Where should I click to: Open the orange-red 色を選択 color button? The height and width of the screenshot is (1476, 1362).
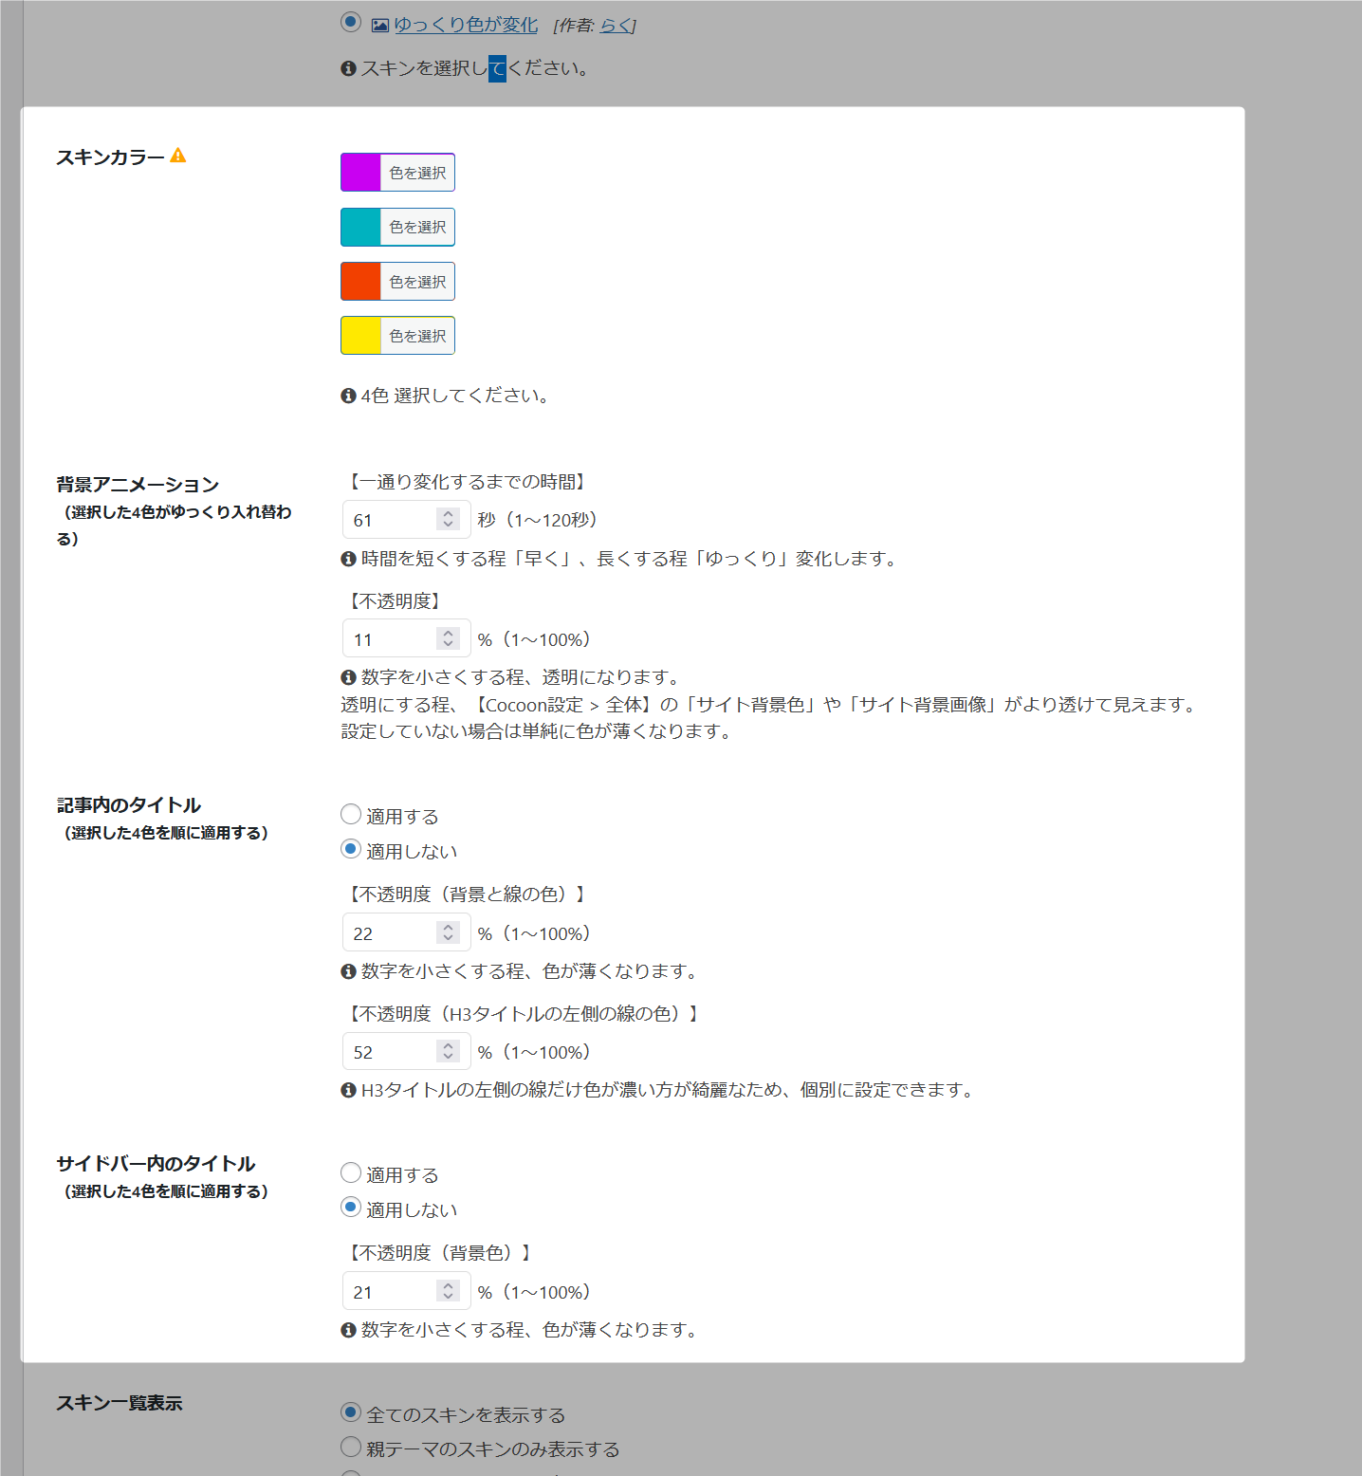(x=416, y=282)
